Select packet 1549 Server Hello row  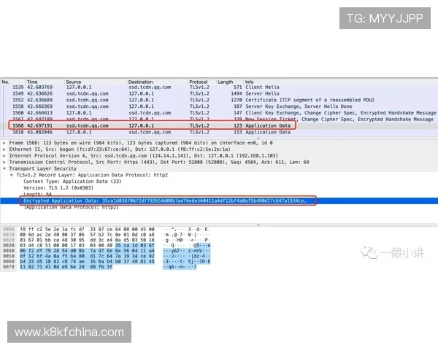tap(219, 94)
